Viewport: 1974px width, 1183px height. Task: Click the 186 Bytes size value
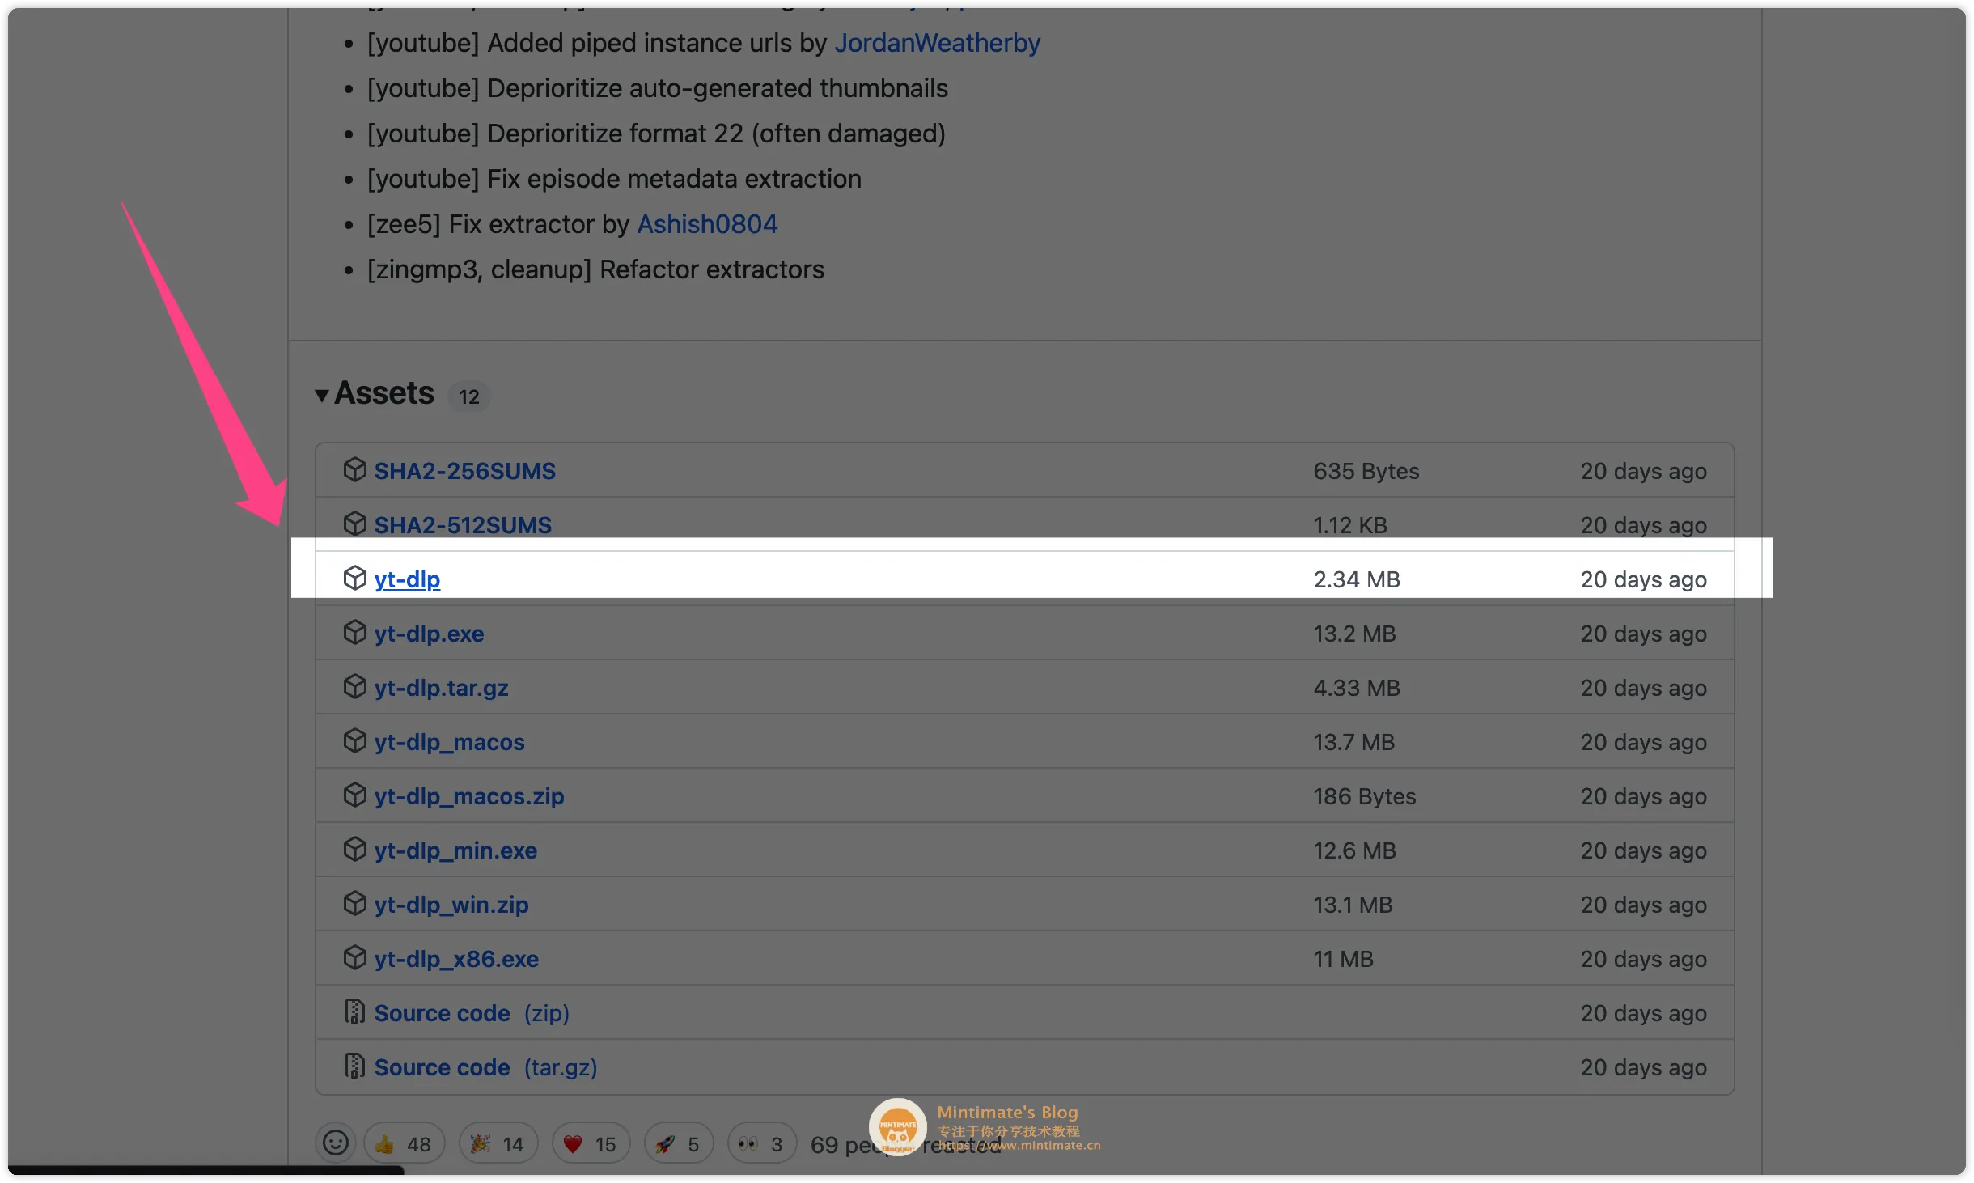pos(1365,796)
